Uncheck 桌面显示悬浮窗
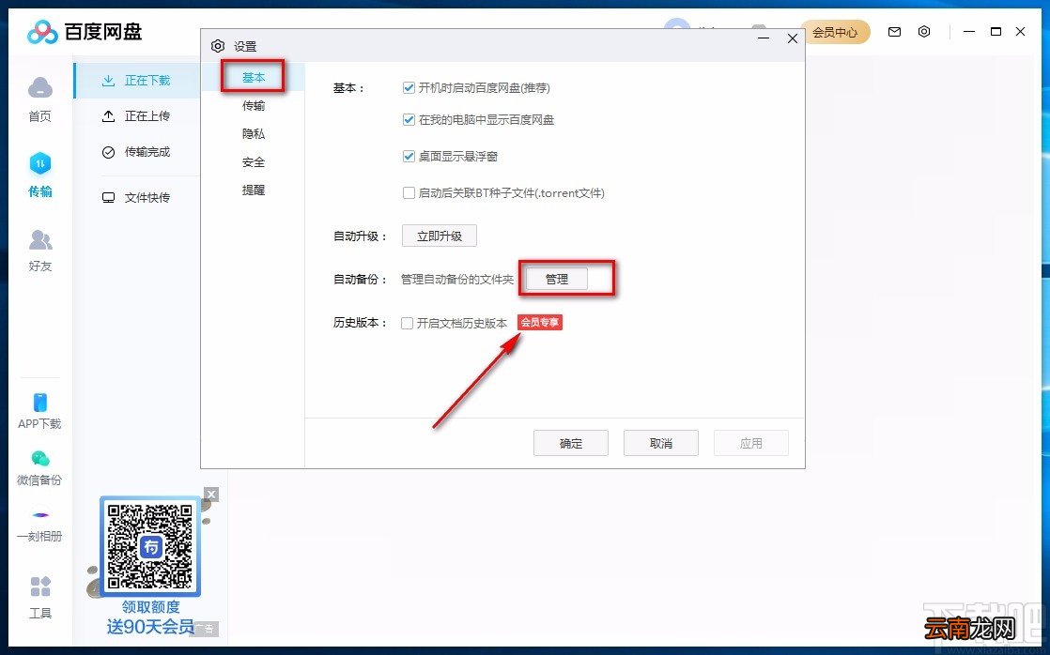 click(x=409, y=157)
